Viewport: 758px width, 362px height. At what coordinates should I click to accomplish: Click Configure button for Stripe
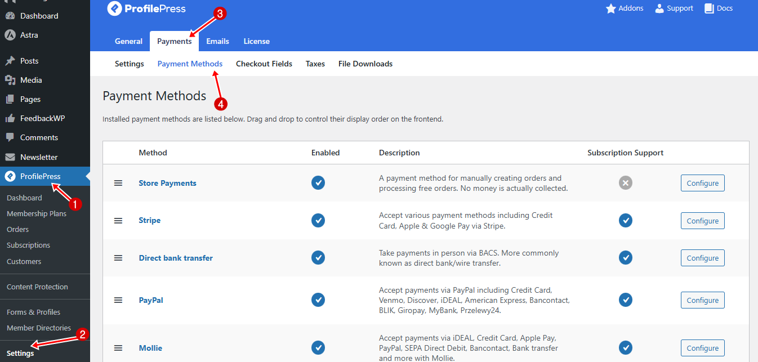point(703,221)
